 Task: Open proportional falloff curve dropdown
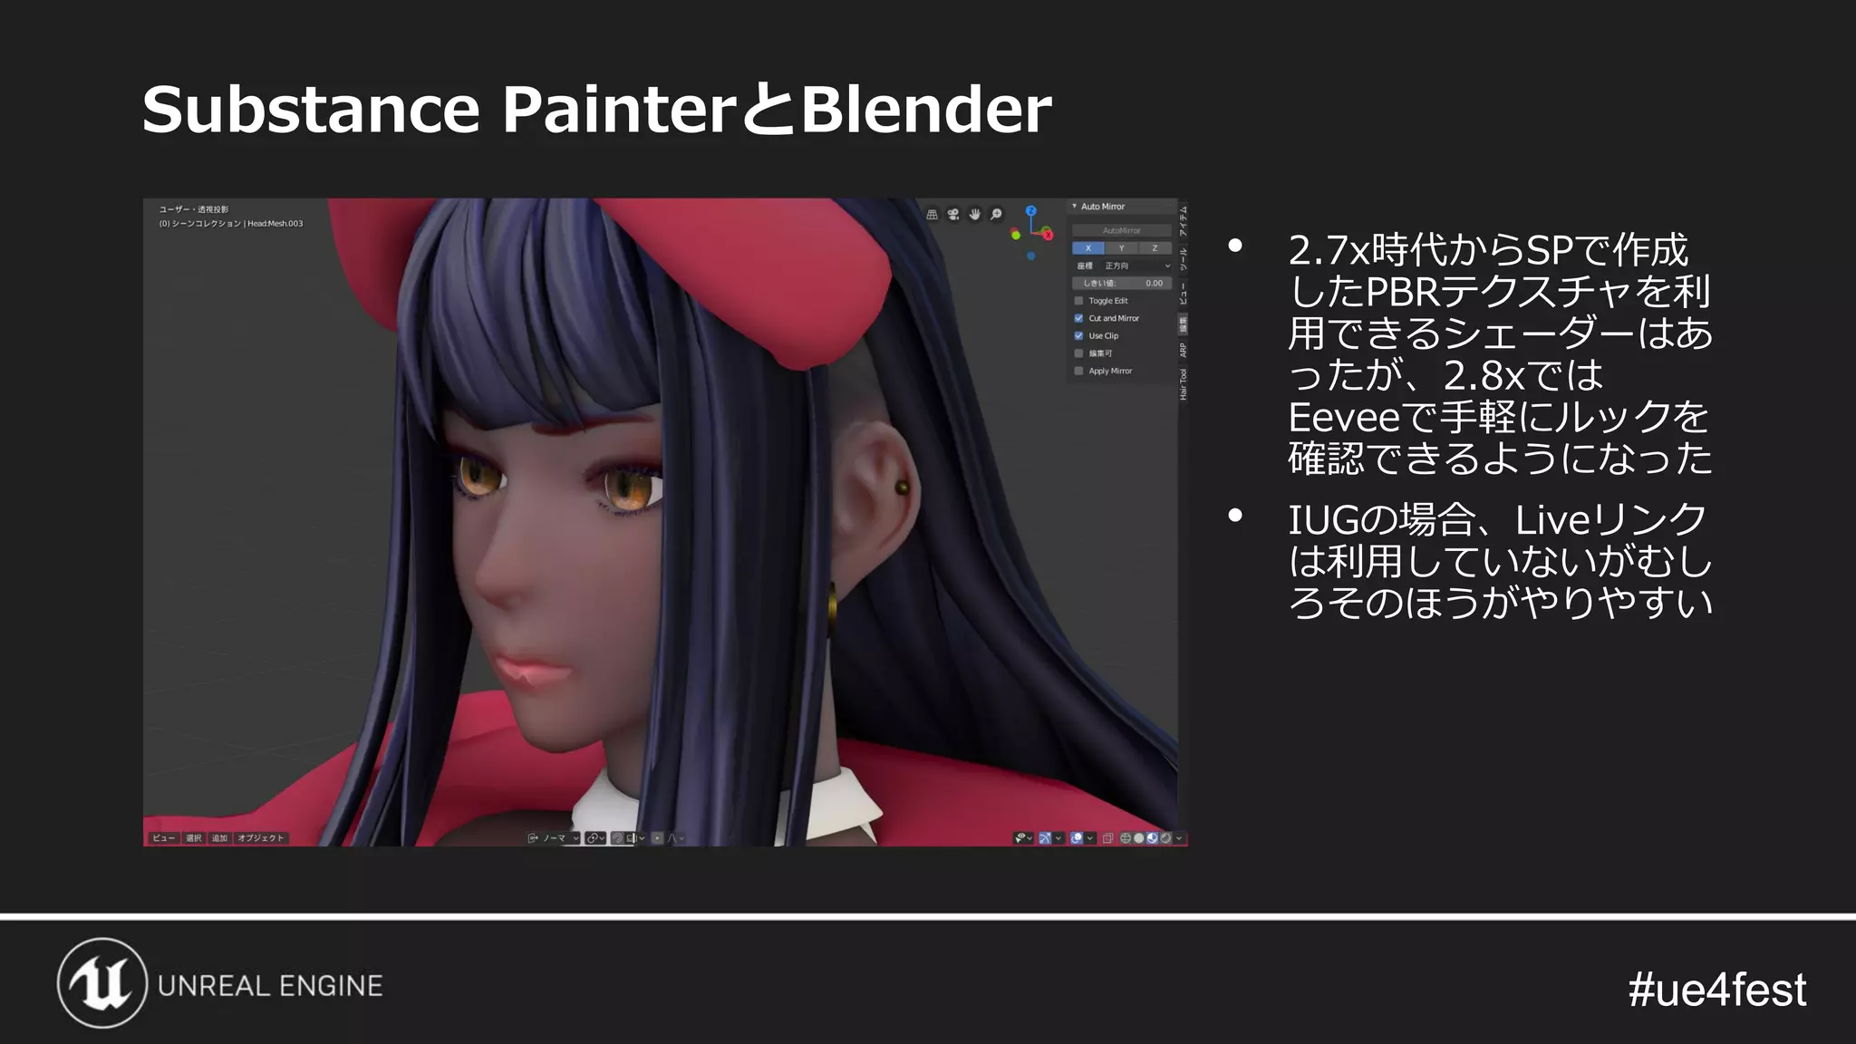pyautogui.click(x=676, y=838)
